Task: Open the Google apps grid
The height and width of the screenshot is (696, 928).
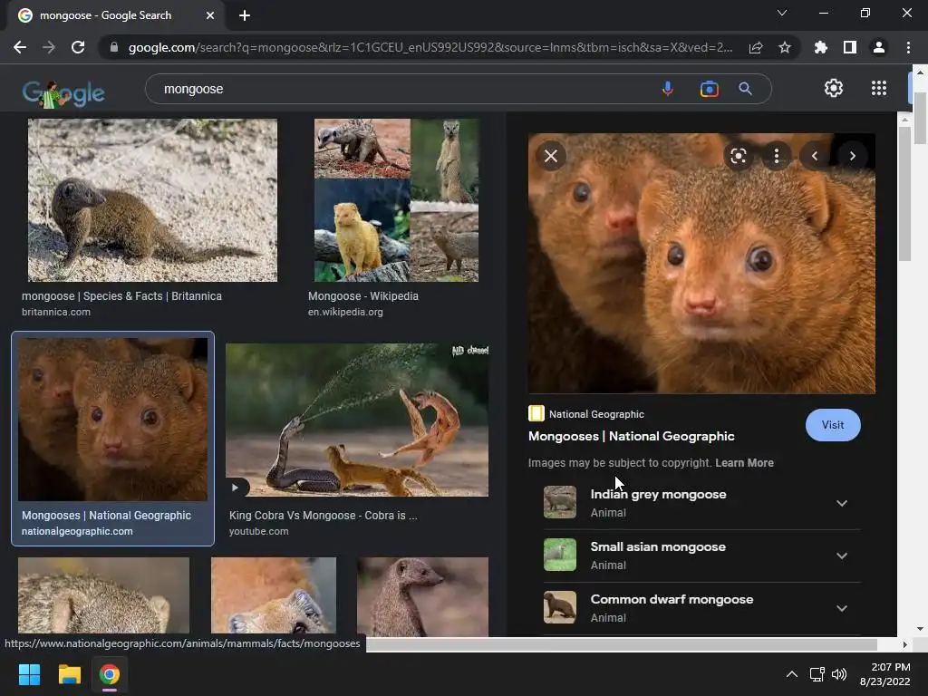Action: click(879, 88)
